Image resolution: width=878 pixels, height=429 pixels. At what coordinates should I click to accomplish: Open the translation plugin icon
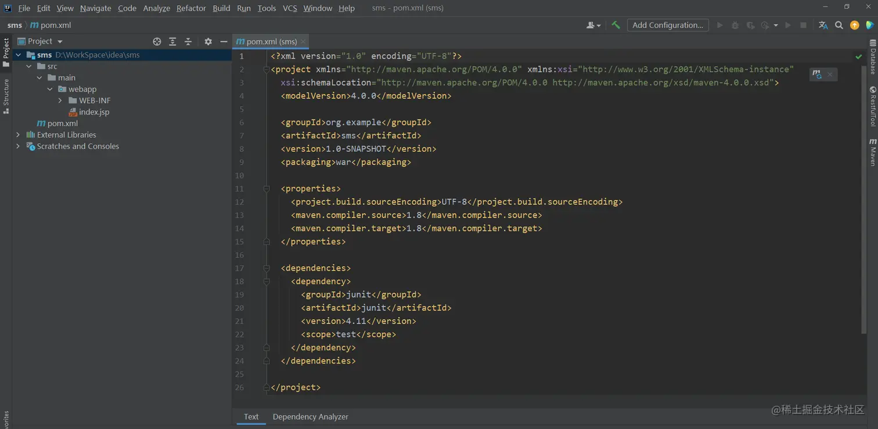(823, 25)
